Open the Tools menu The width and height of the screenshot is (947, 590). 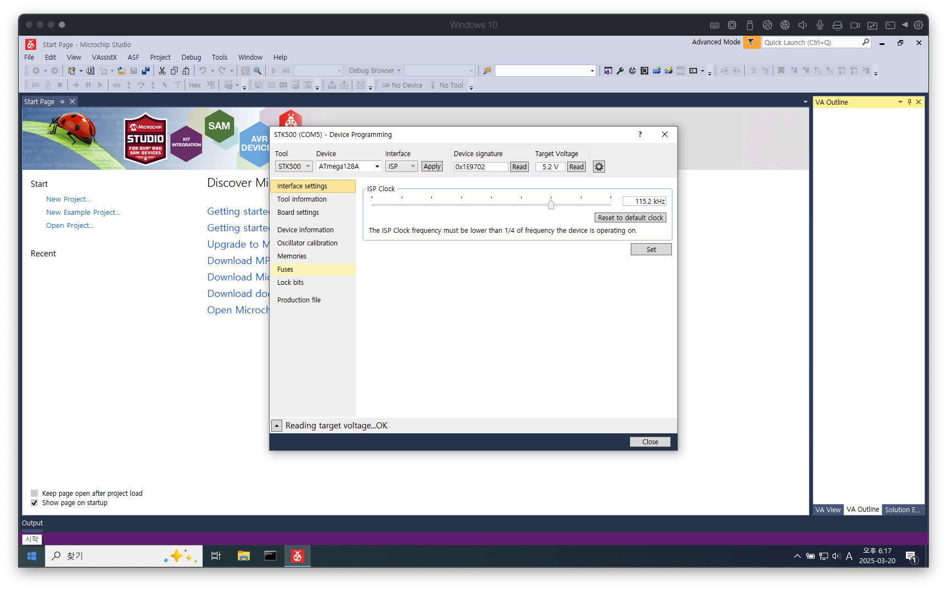219,57
